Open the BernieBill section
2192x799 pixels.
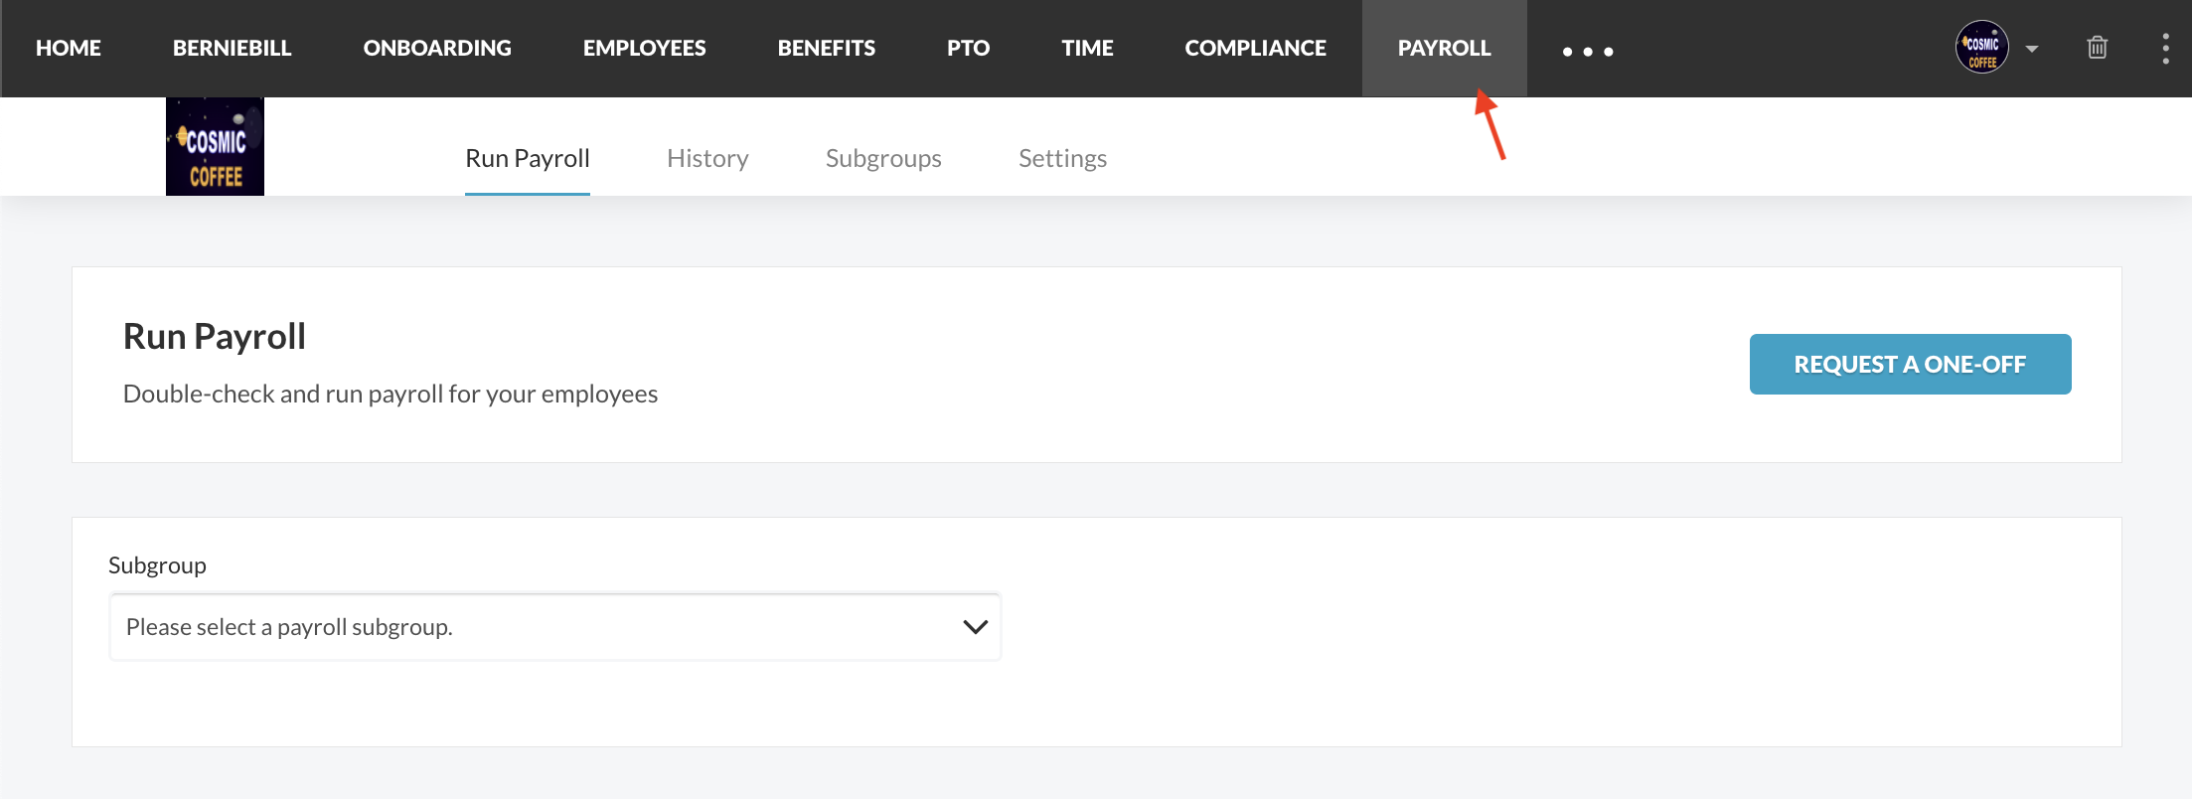click(x=232, y=48)
